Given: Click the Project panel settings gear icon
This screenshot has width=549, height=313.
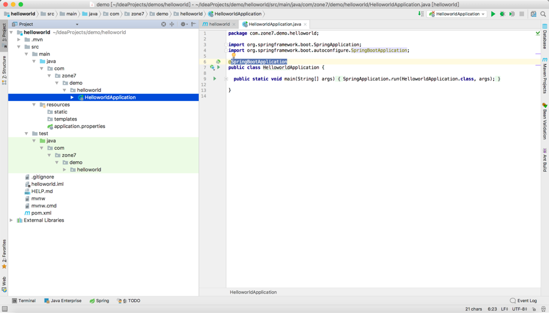Looking at the screenshot, I should (x=182, y=24).
